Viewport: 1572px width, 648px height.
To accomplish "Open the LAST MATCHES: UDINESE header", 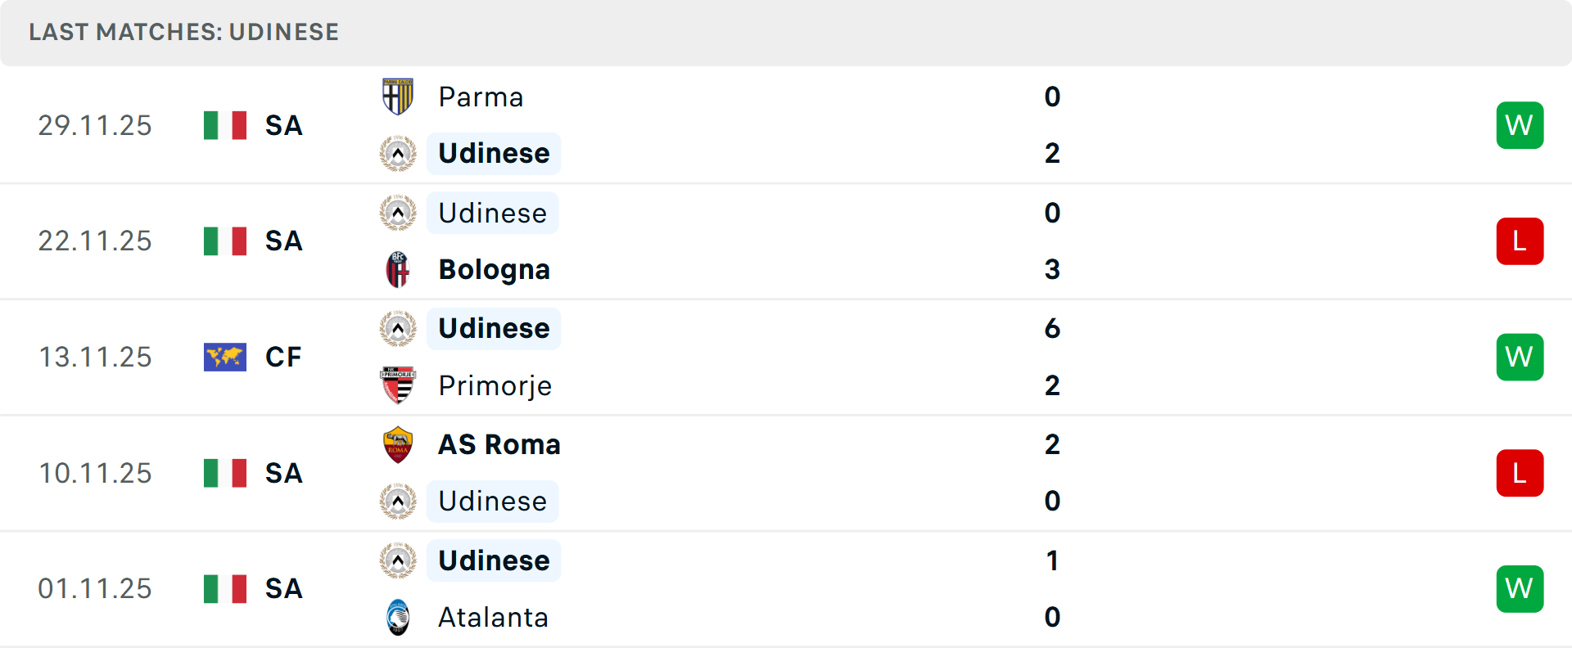I will click(x=183, y=33).
